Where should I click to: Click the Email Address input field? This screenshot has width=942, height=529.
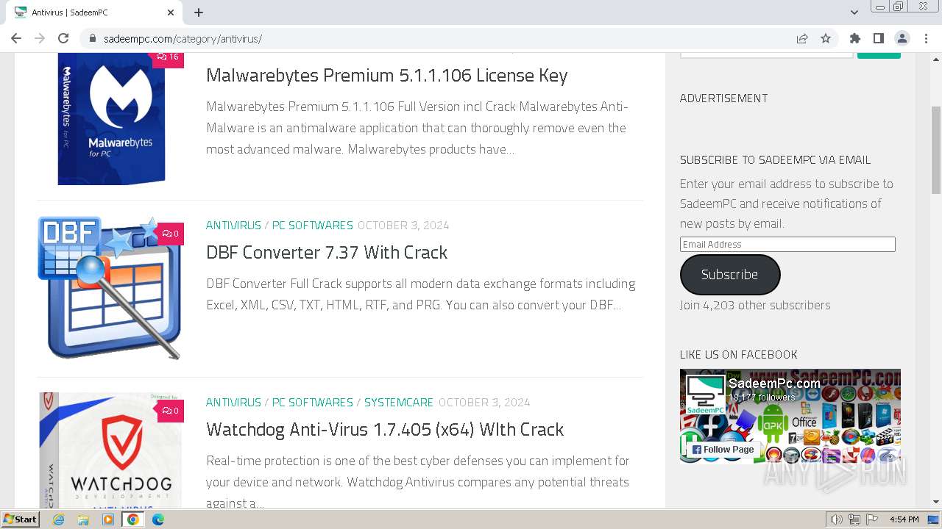point(787,245)
